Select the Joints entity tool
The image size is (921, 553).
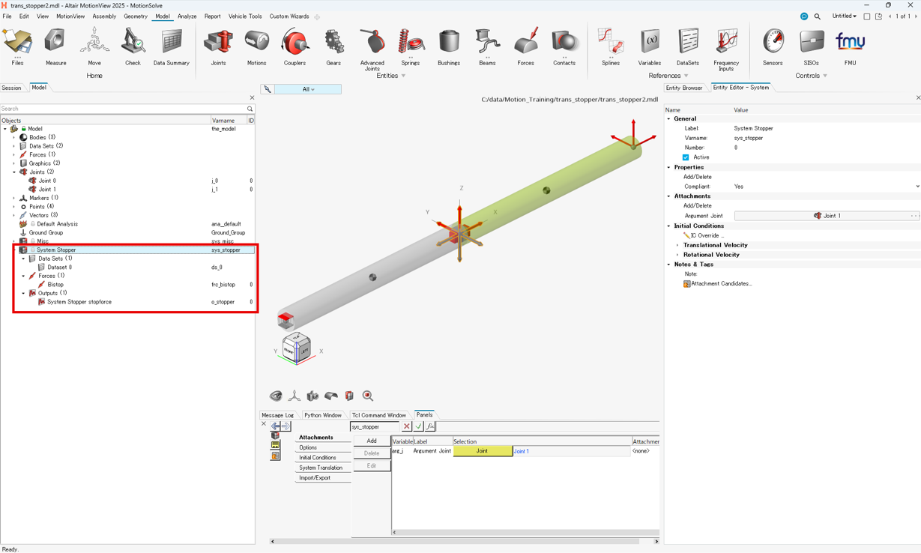(x=218, y=46)
